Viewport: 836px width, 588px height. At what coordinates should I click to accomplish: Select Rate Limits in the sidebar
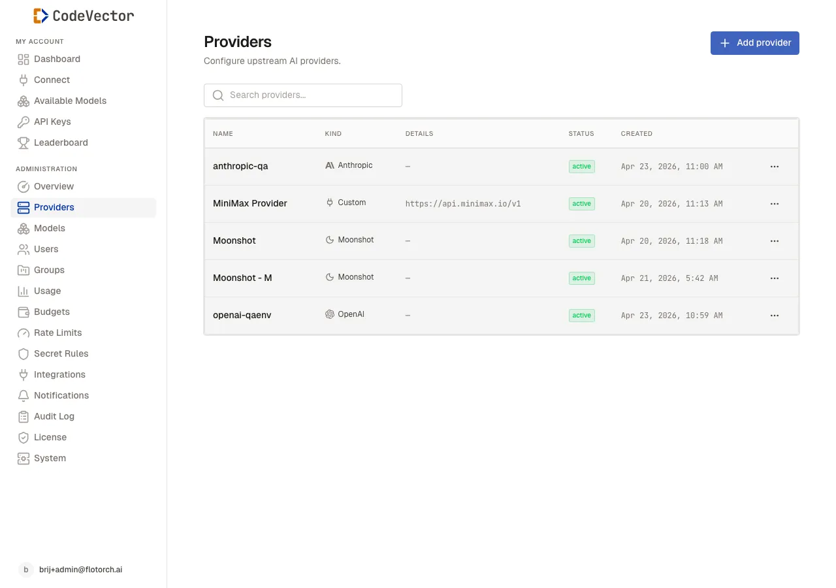pos(84,333)
